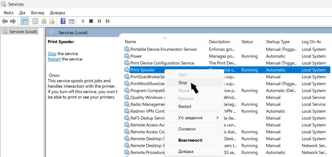Image resolution: width=332 pixels, height=157 pixels.
Task: Open Properties via the toolbar icon
Action: tap(35, 21)
